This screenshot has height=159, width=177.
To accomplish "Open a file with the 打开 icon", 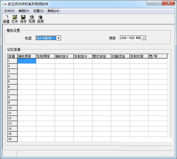I will tap(15, 17).
